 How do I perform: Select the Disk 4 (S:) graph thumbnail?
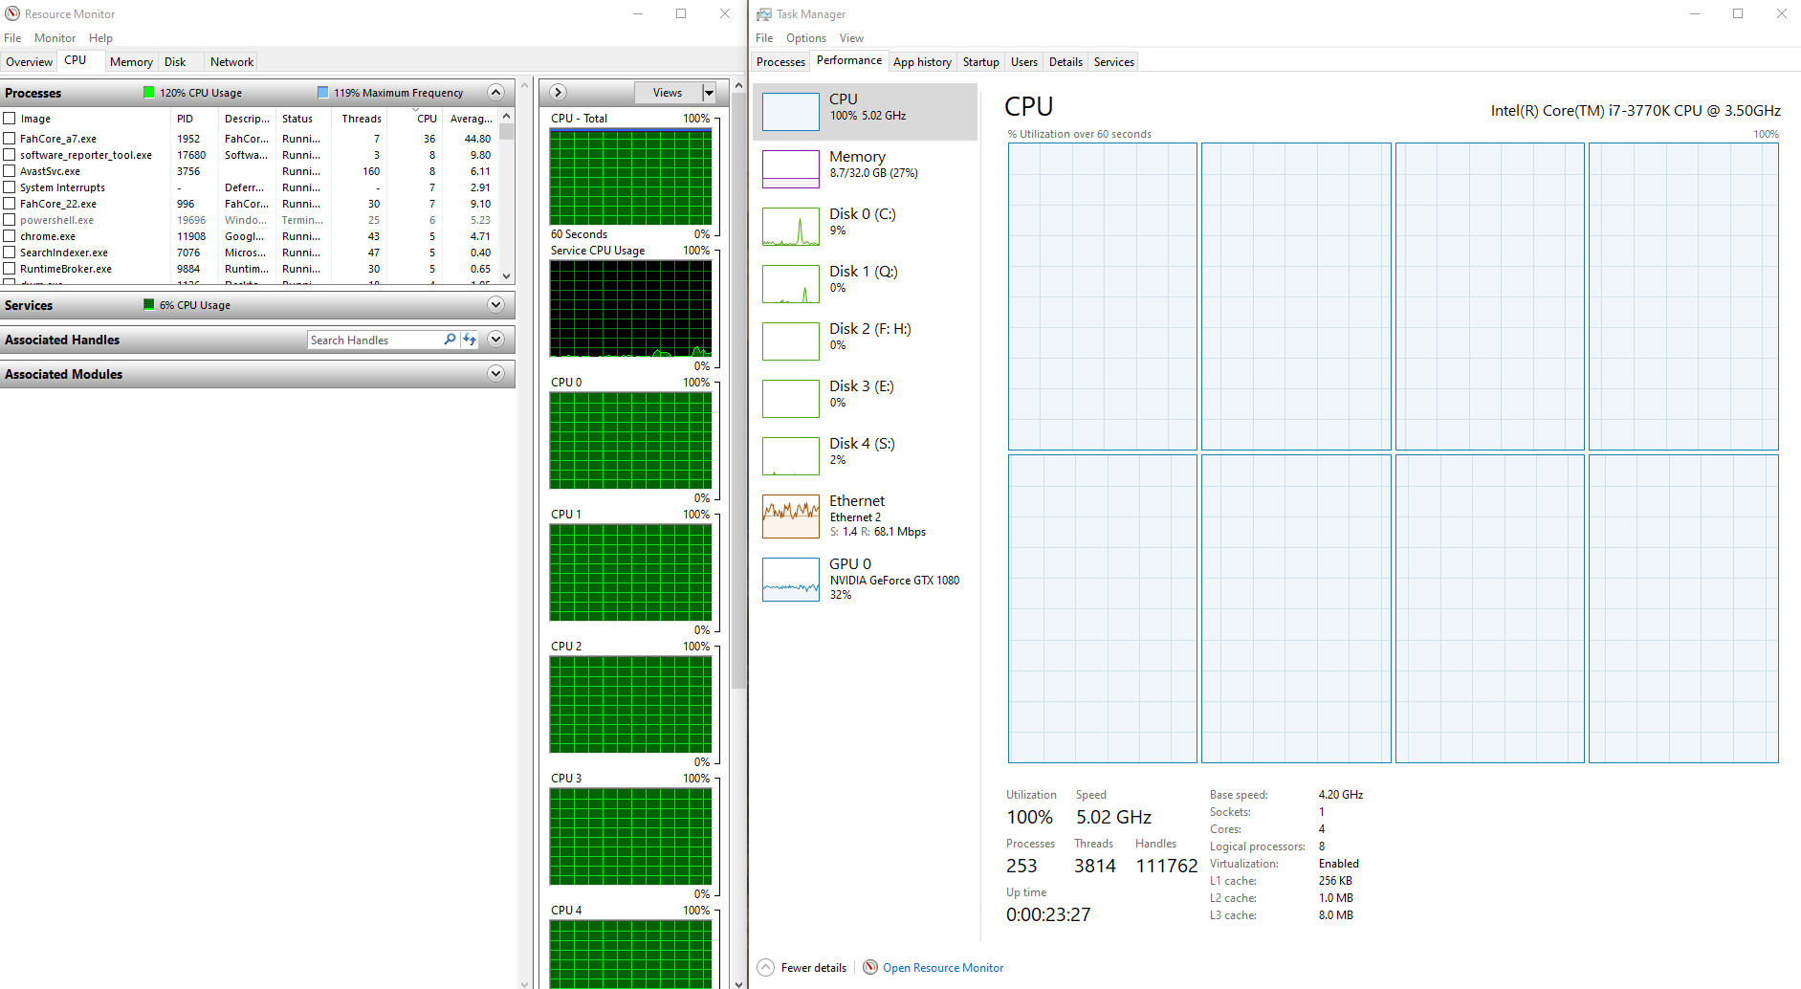[x=791, y=456]
